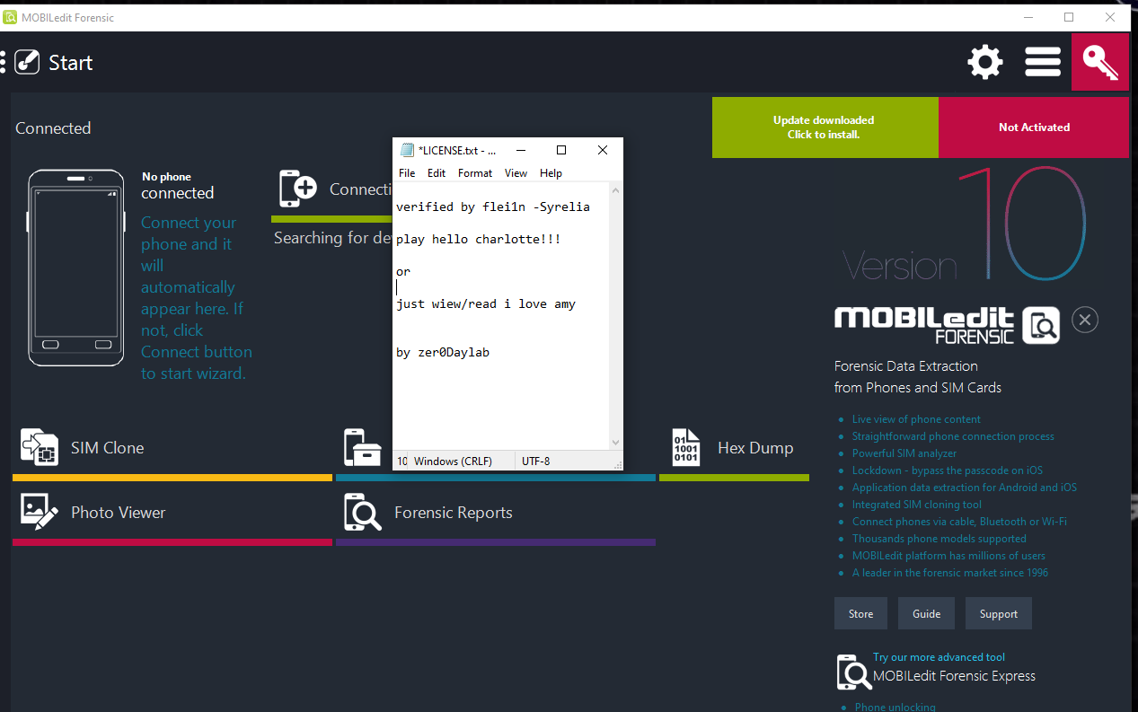Open the Hex Dump tile label
Image resolution: width=1138 pixels, height=712 pixels.
click(755, 448)
